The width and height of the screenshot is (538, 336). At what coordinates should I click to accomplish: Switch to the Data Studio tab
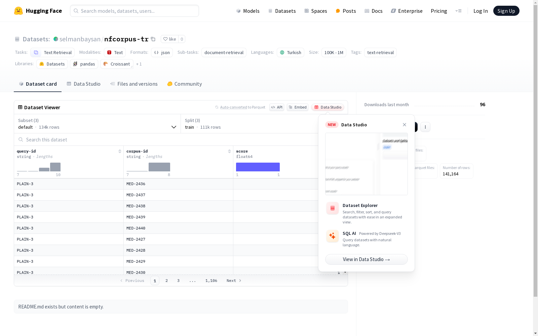pos(83,84)
